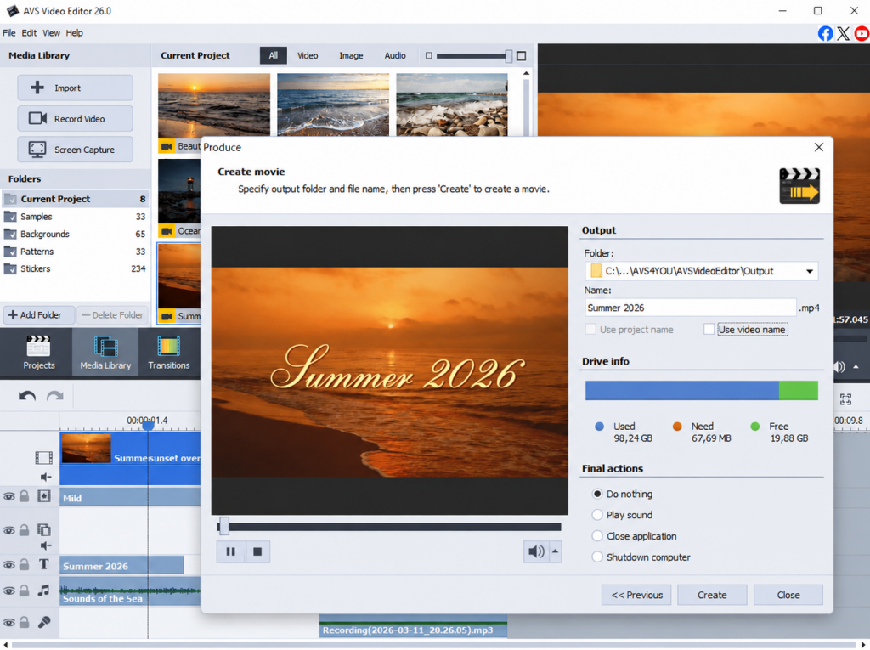Hide the Sounds of the Sea audio track

[x=8, y=591]
